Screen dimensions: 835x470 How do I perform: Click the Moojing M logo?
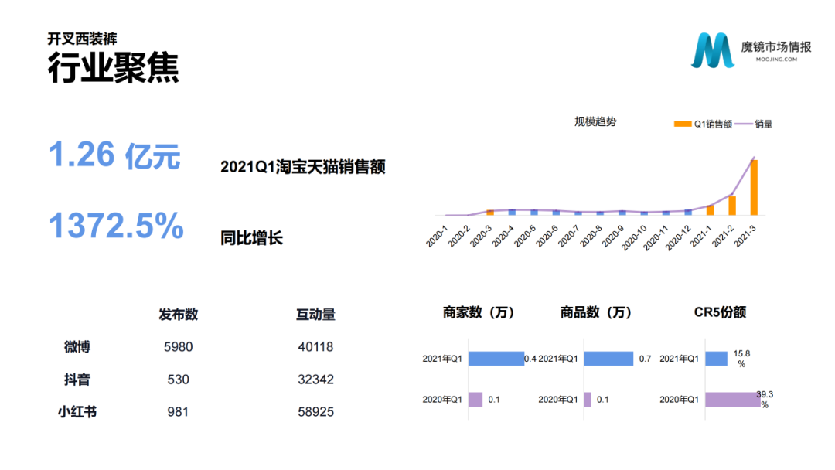point(713,50)
